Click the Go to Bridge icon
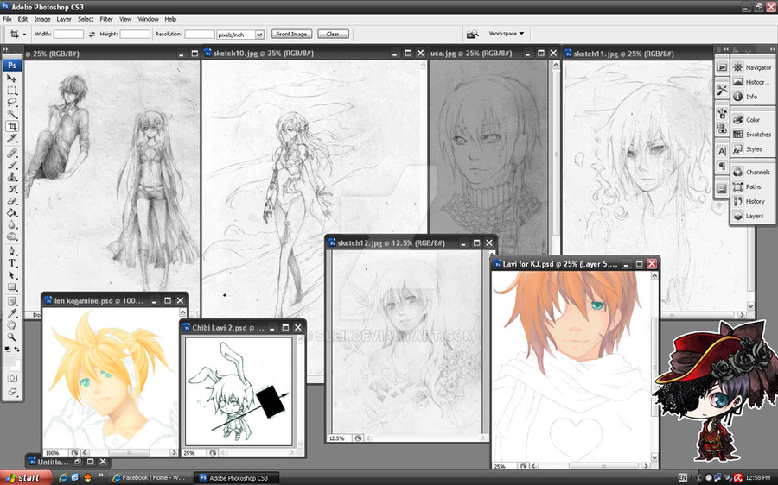Viewport: 778px width, 485px height. coord(472,34)
